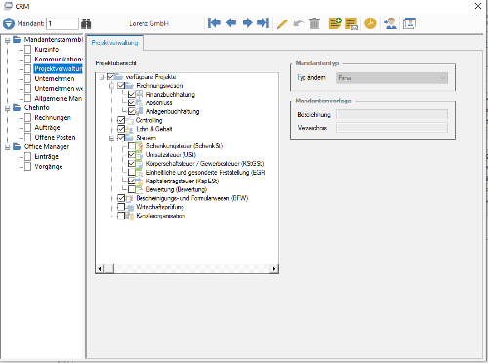Collapse the Office Manager sidebar node
This screenshot has width=488, height=363.
(7, 147)
